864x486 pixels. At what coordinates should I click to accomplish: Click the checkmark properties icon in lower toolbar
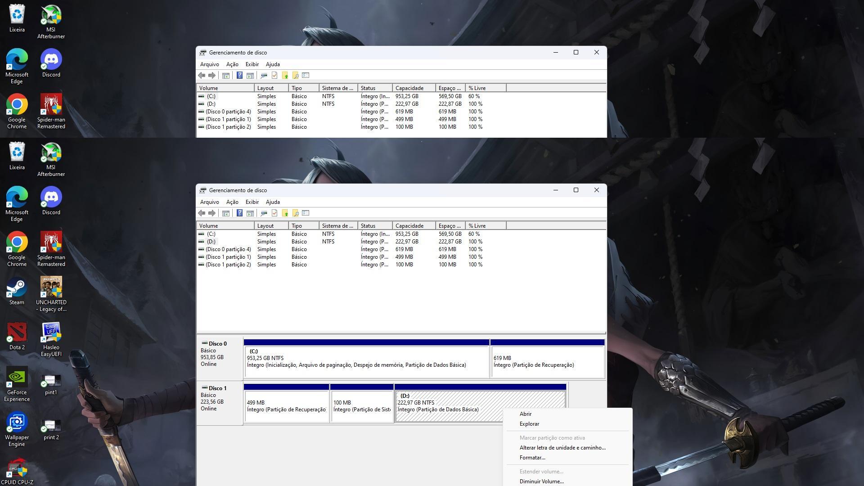(x=274, y=213)
